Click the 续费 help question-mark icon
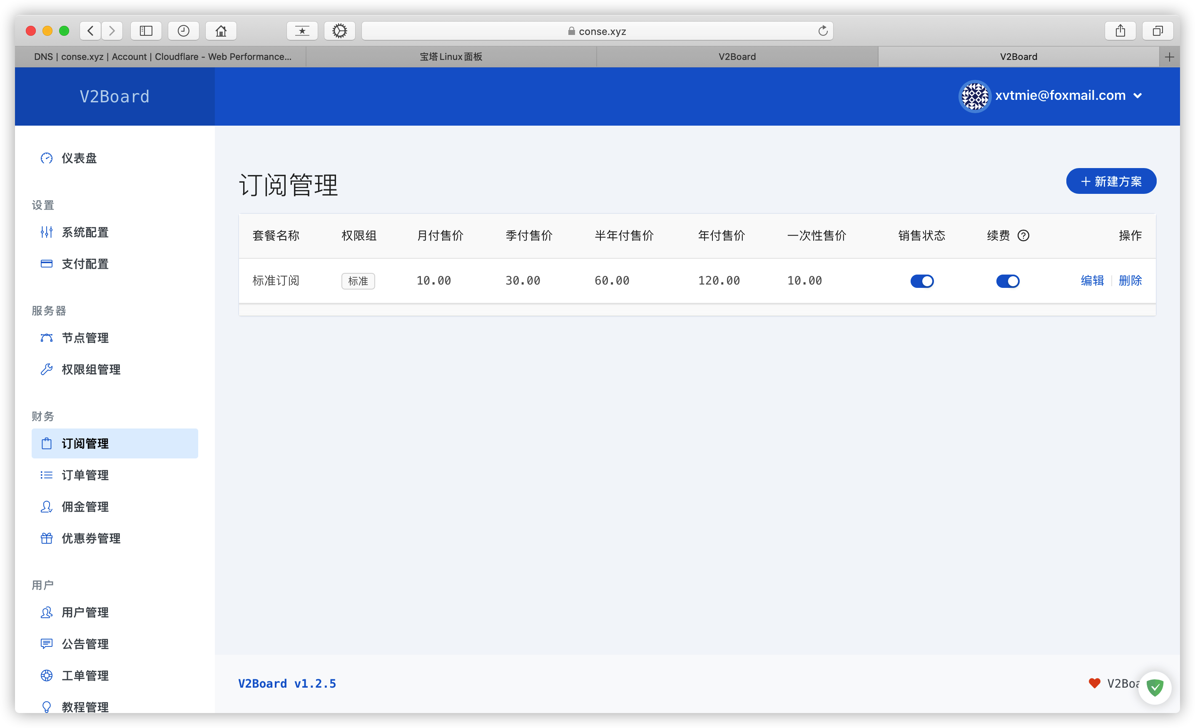The image size is (1195, 728). [1023, 235]
